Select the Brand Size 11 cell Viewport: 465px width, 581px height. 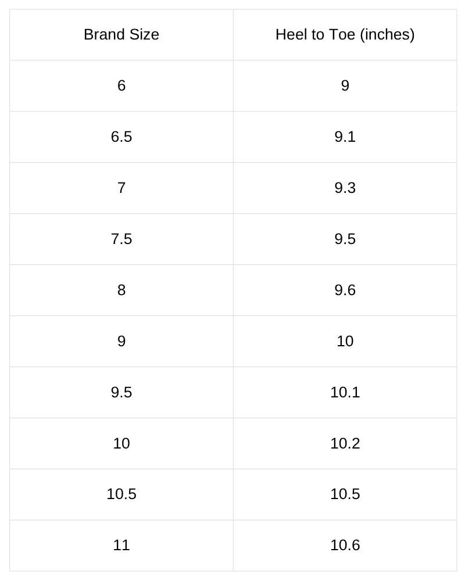click(121, 546)
